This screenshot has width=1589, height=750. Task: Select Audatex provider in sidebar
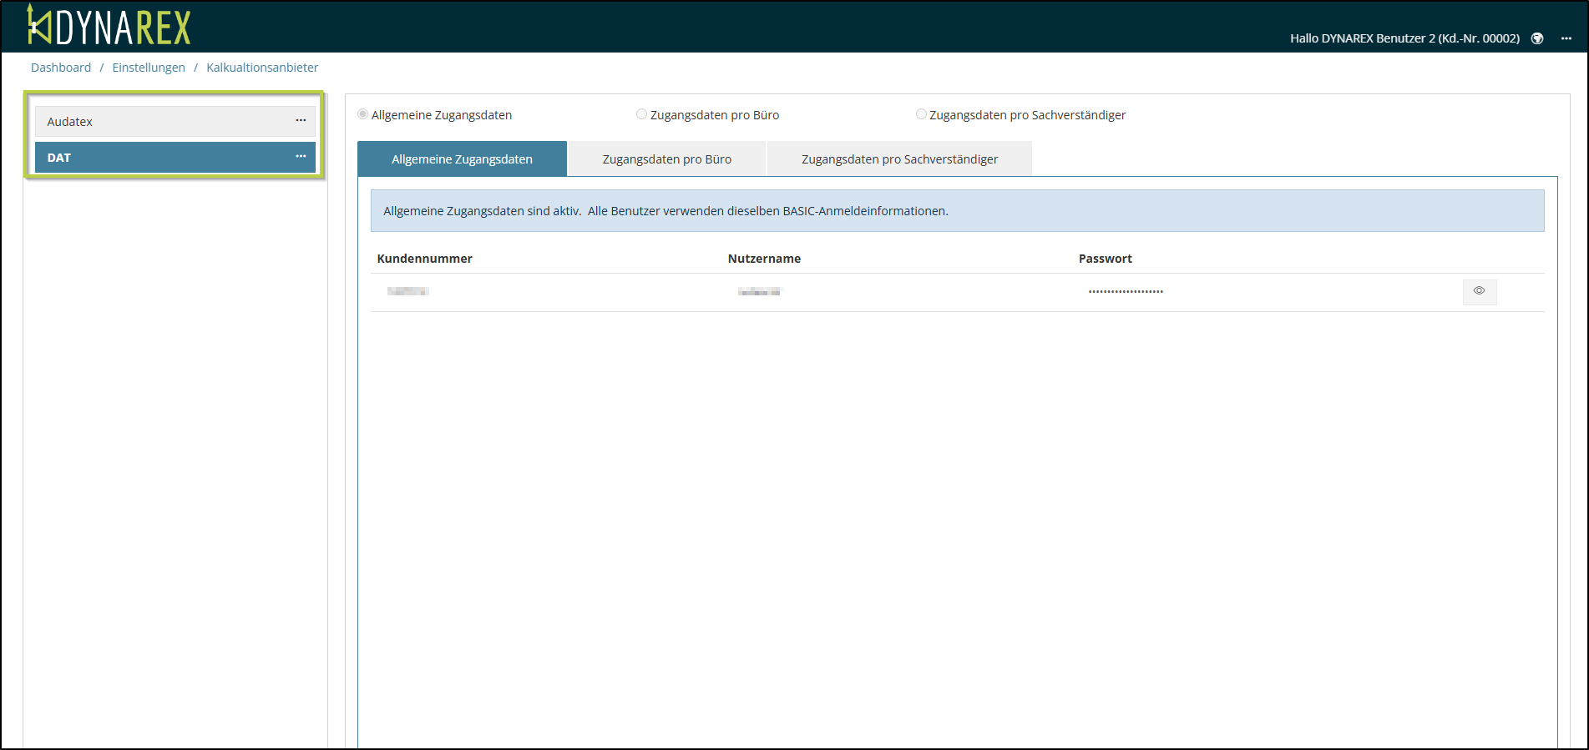(x=159, y=122)
